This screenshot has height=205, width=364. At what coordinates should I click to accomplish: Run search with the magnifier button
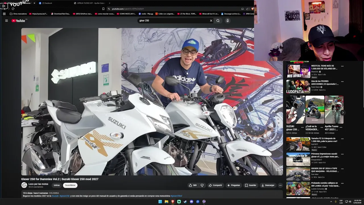coord(218,20)
